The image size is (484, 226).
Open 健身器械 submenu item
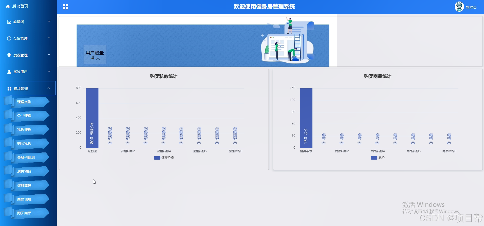click(x=27, y=185)
